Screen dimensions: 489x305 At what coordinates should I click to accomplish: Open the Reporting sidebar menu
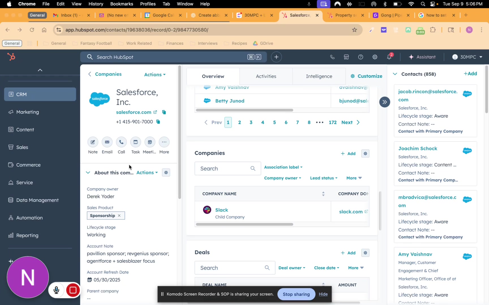click(40, 236)
